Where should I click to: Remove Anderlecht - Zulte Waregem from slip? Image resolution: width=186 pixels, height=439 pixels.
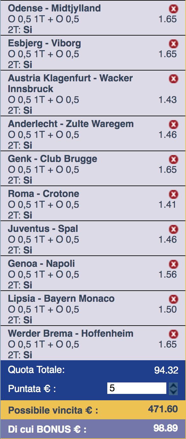[174, 124]
